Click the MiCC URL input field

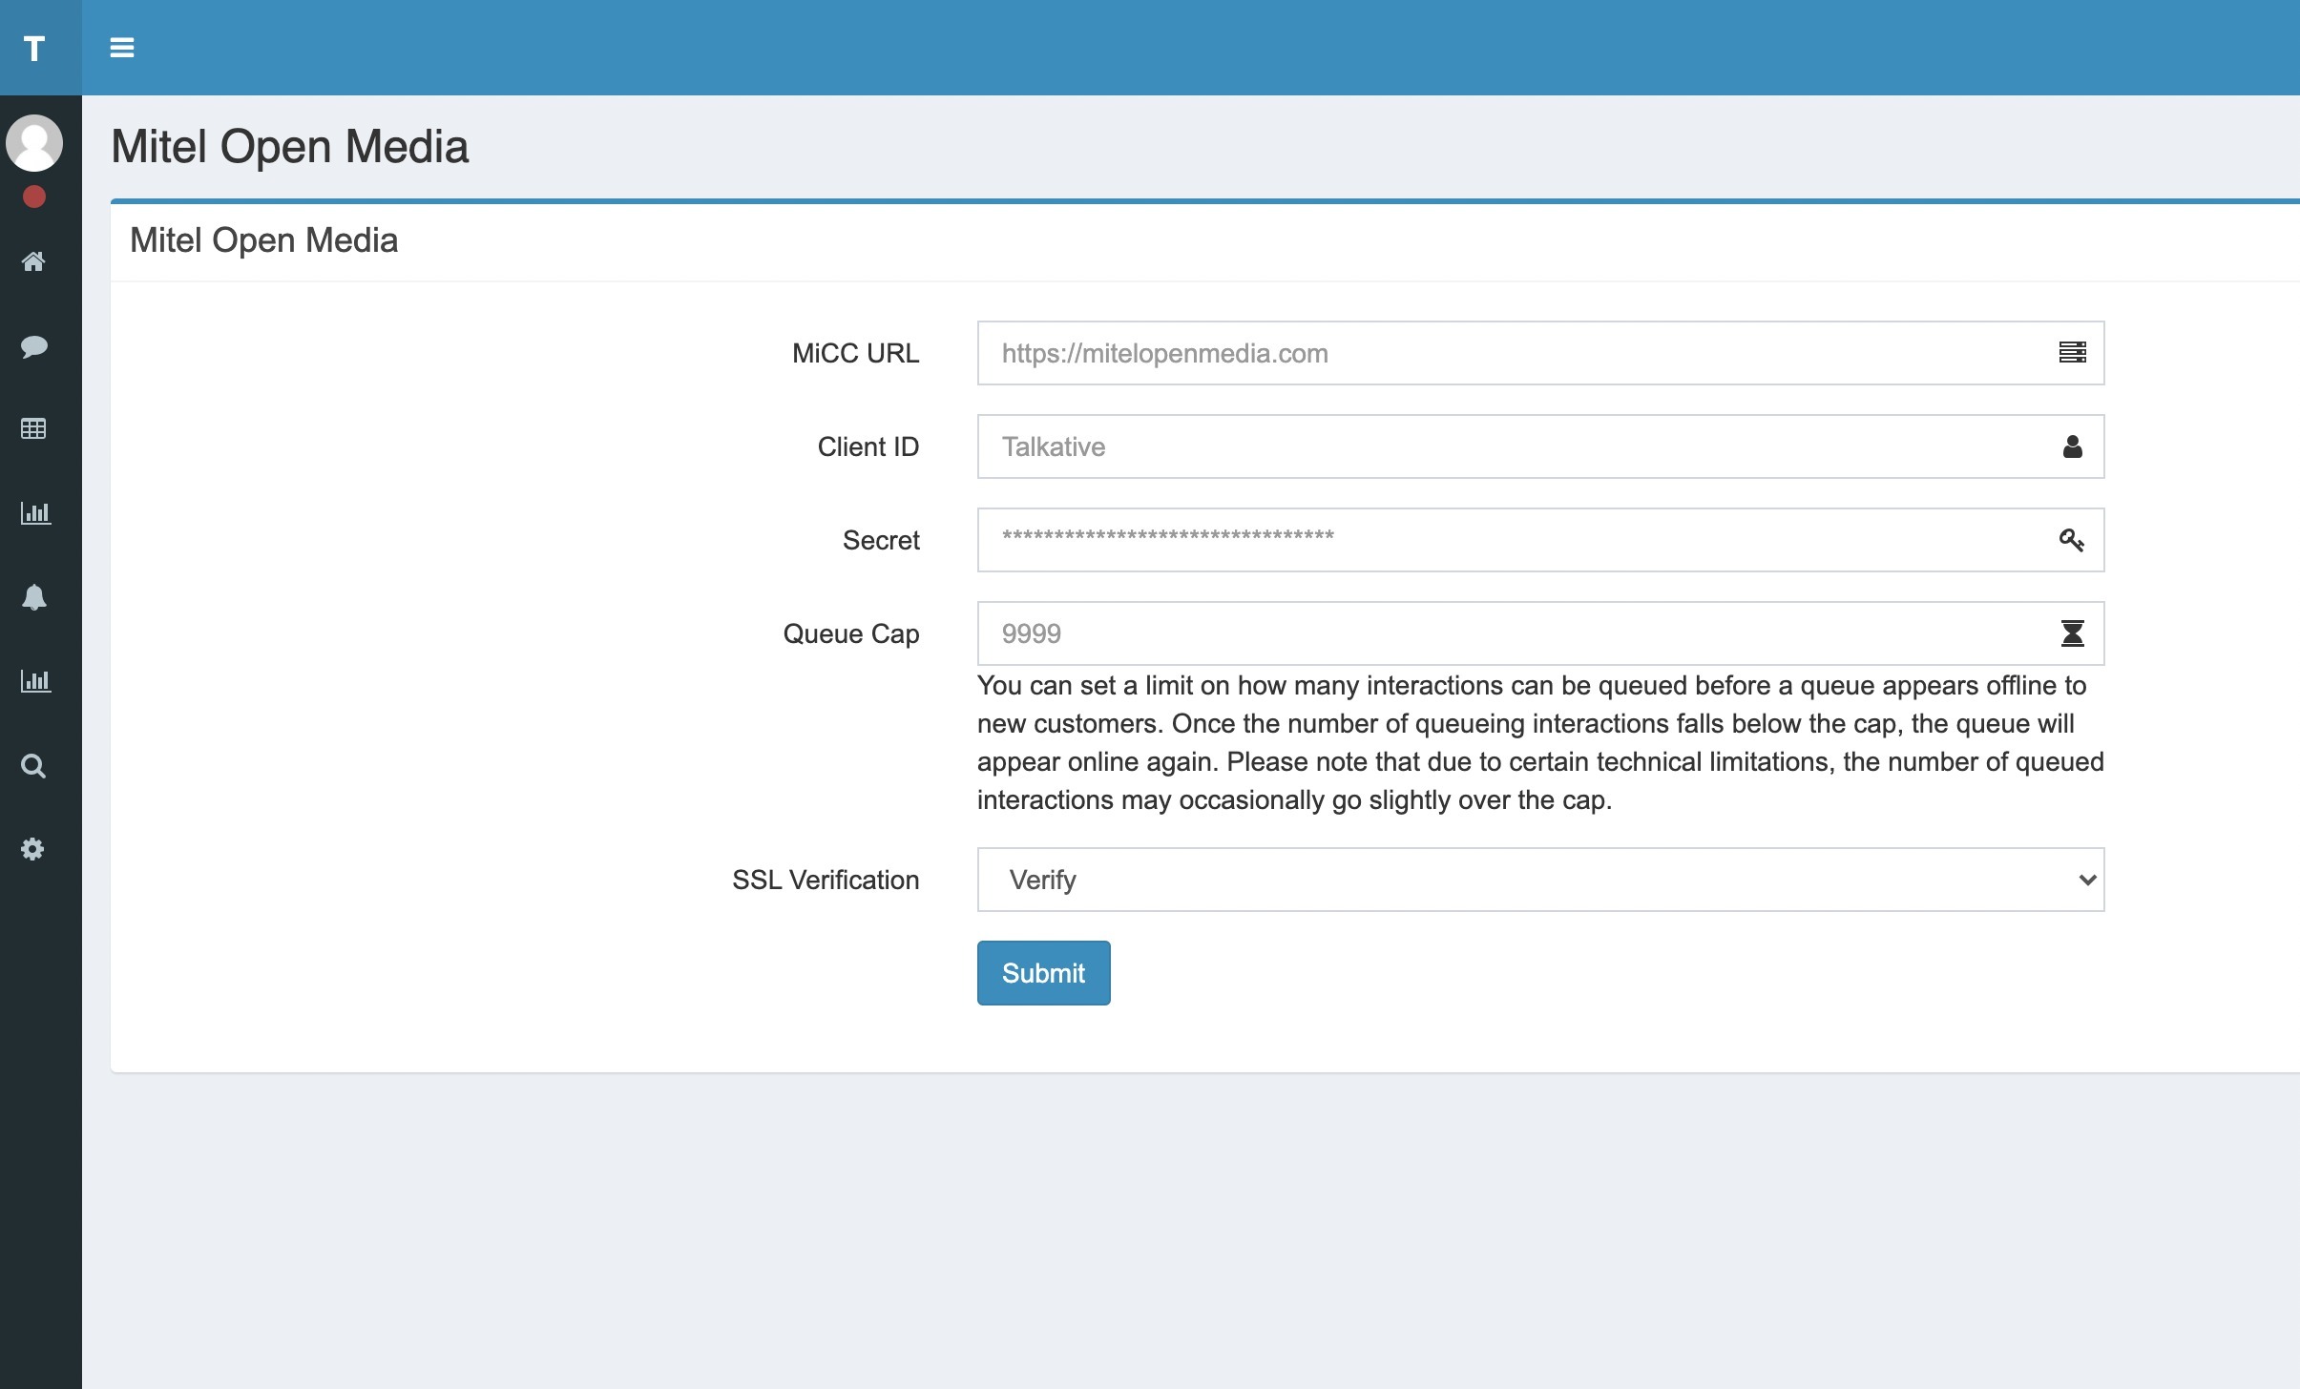pyautogui.click(x=1540, y=353)
